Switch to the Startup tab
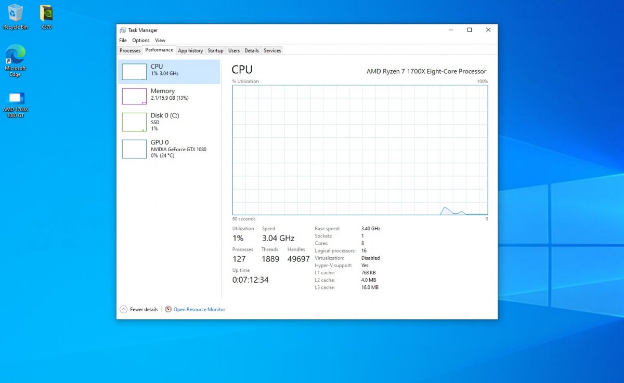Screen dimensions: 624x383 (x=215, y=50)
